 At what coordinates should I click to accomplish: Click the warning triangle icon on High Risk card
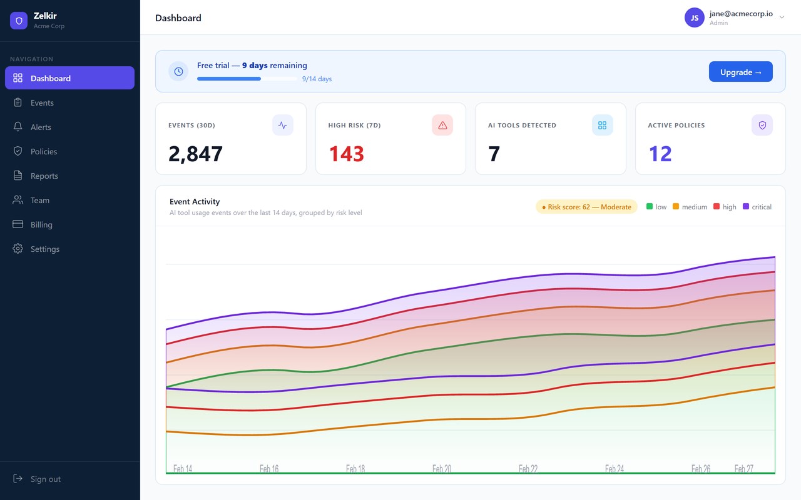pyautogui.click(x=442, y=125)
